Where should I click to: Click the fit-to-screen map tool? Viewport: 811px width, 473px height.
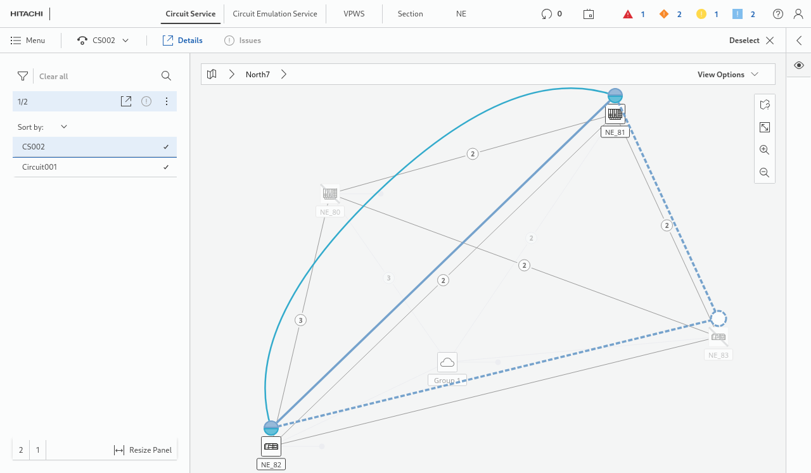[x=765, y=127]
